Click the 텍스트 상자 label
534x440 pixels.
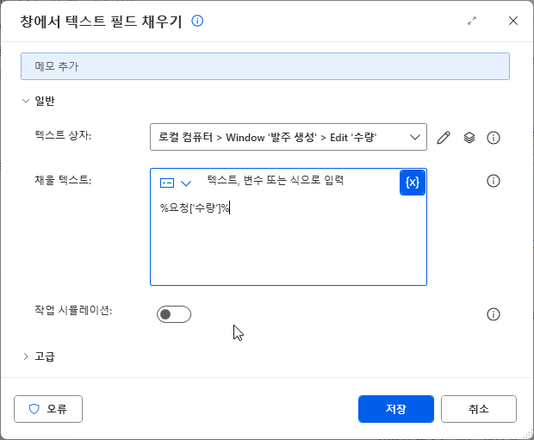coord(63,135)
